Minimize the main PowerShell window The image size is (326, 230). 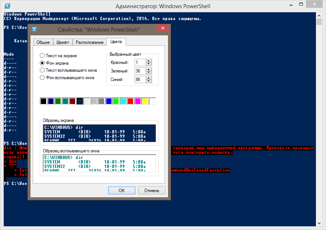click(x=291, y=5)
